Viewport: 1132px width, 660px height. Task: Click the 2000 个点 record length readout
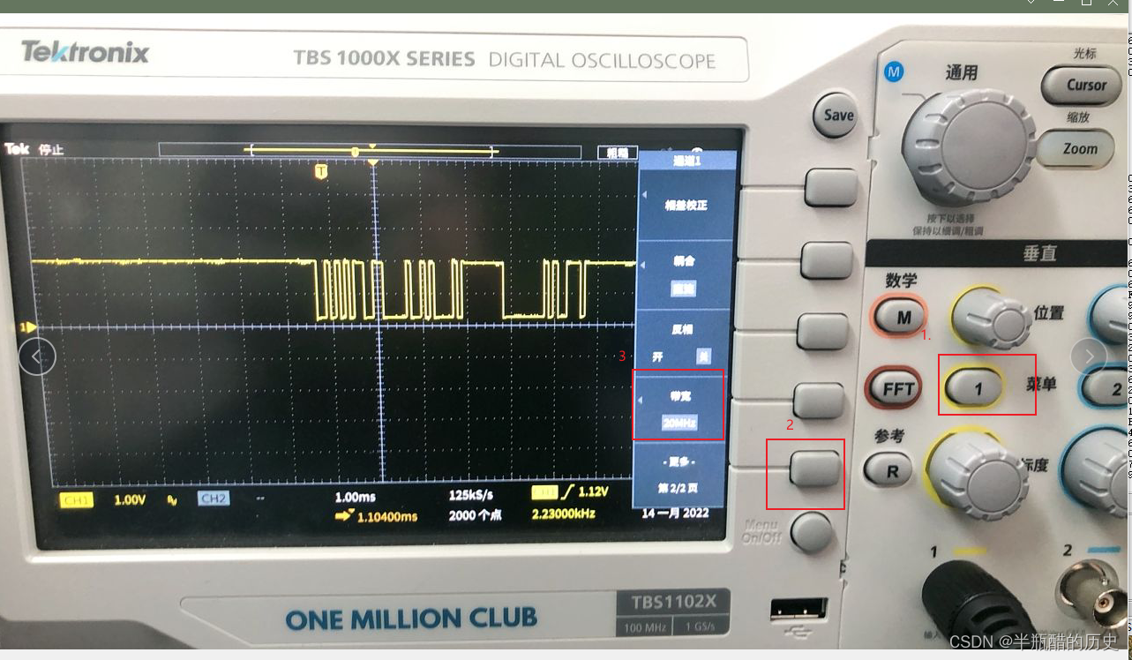pos(475,515)
